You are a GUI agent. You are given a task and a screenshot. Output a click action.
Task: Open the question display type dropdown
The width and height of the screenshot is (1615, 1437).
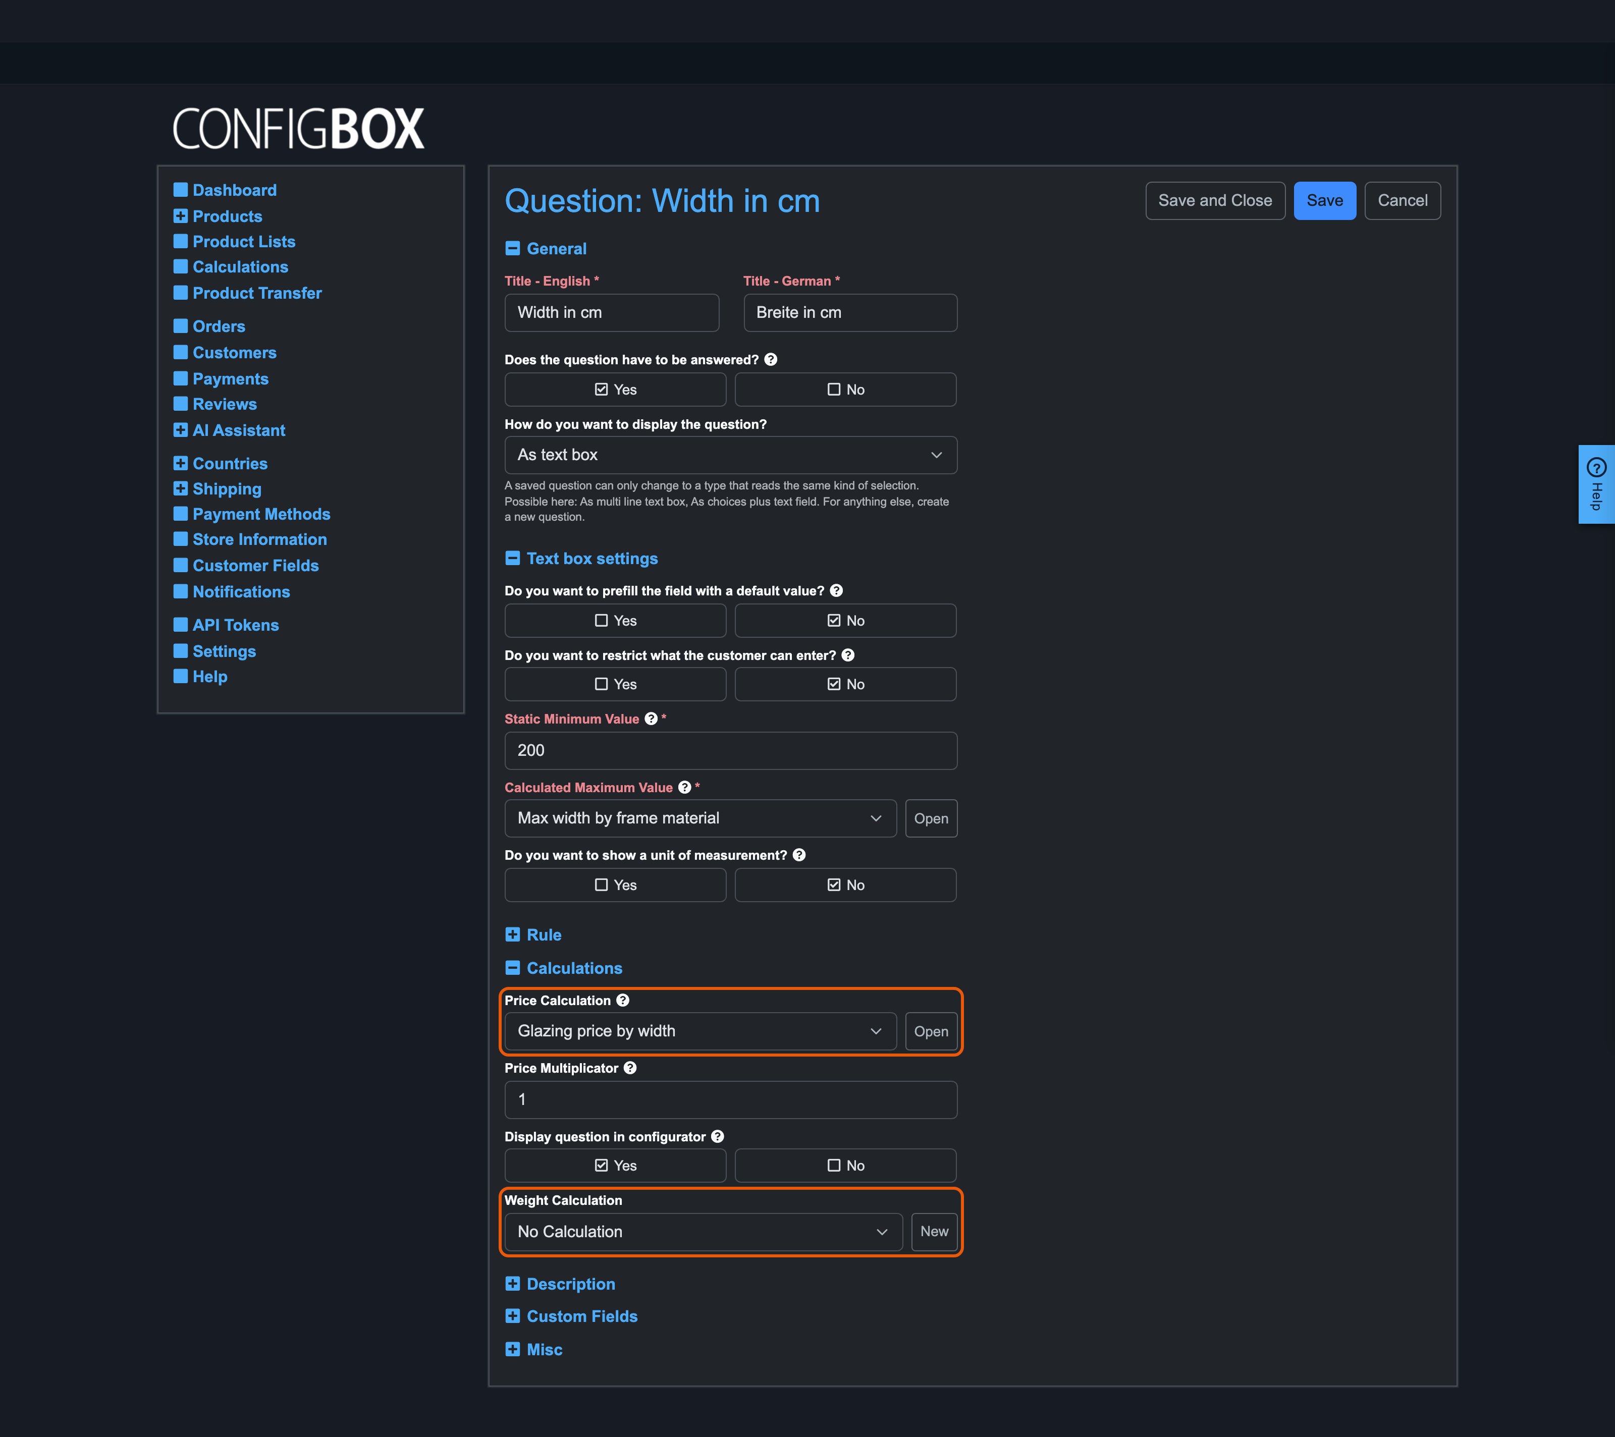tap(731, 455)
